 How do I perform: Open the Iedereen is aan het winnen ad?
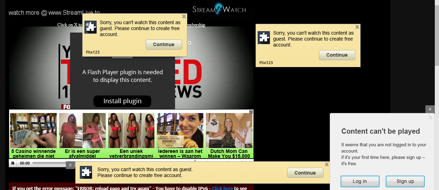(x=180, y=136)
